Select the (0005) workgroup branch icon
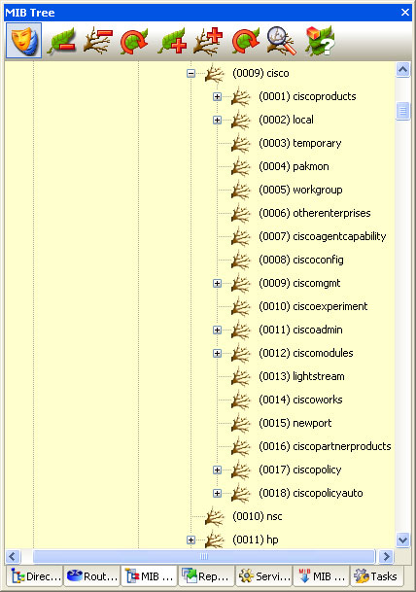This screenshot has height=592, width=416. [x=240, y=190]
